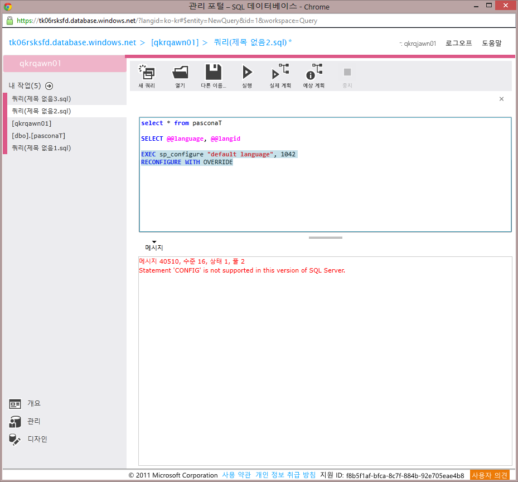Open the 디자인 design icon in sidebar
The width and height of the screenshot is (518, 482).
click(x=15, y=440)
